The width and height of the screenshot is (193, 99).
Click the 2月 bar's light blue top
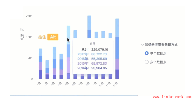click(47, 64)
